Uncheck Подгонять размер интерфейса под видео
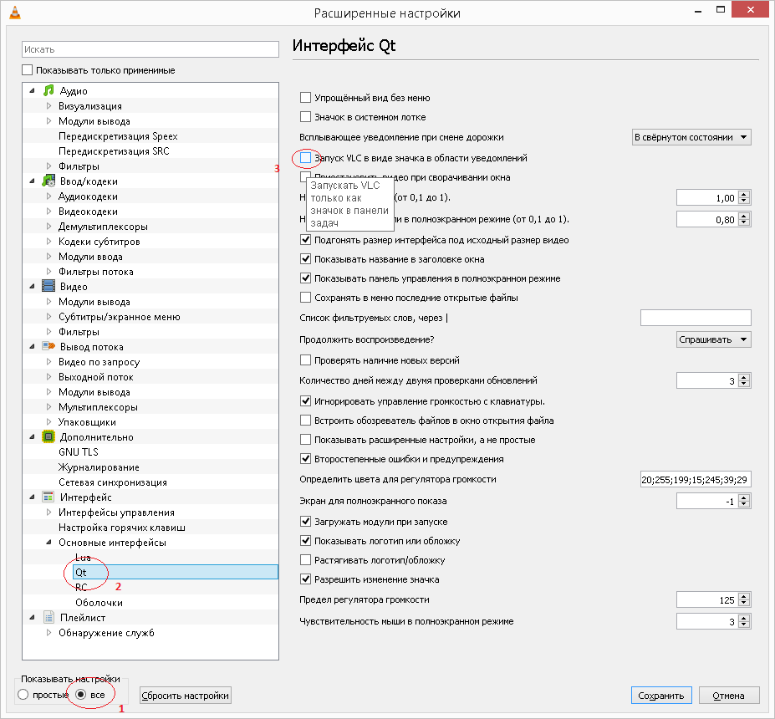The image size is (775, 719). [305, 240]
